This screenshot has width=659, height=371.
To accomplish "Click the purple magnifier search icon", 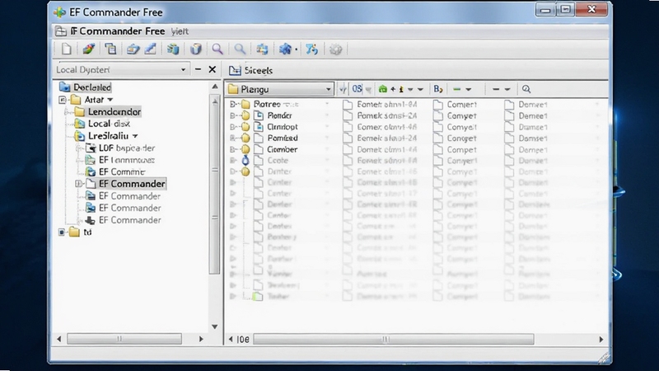I will click(217, 49).
